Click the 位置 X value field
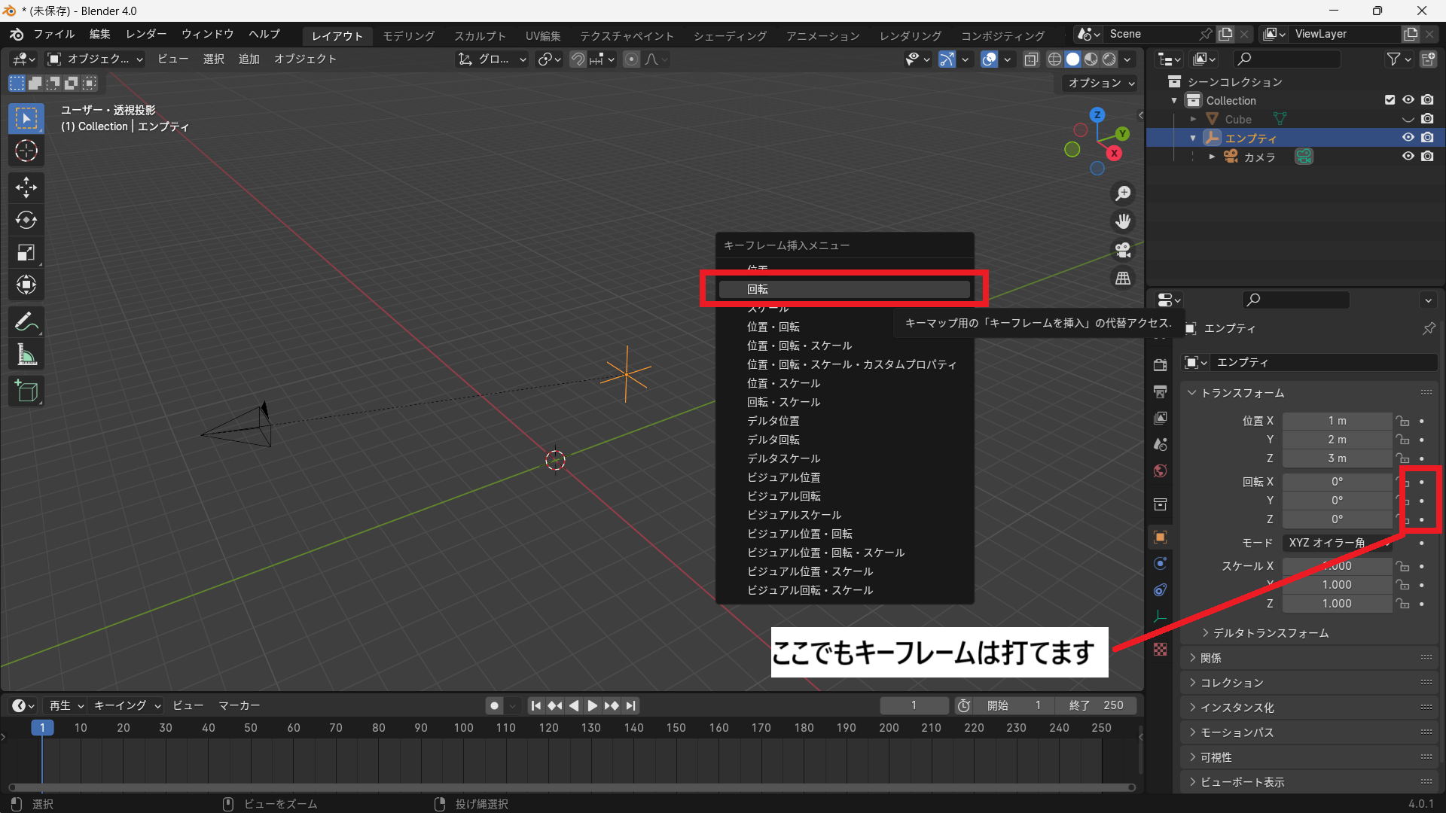The width and height of the screenshot is (1446, 813). pyautogui.click(x=1337, y=421)
